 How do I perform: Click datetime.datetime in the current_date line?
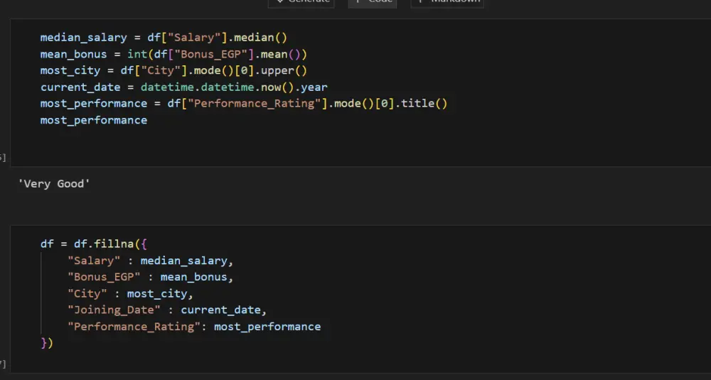click(197, 87)
